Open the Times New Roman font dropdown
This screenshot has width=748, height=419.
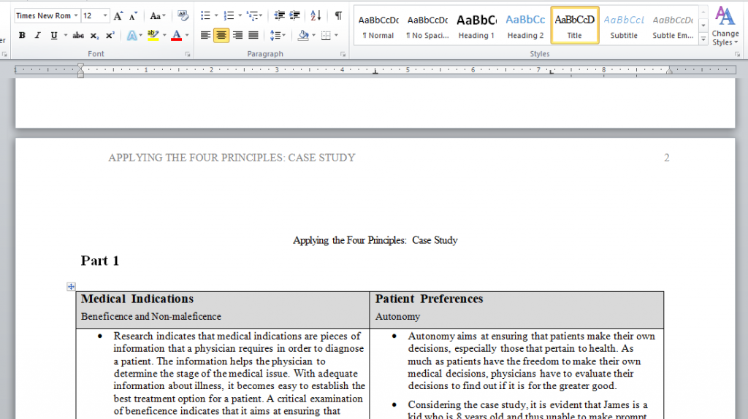75,16
